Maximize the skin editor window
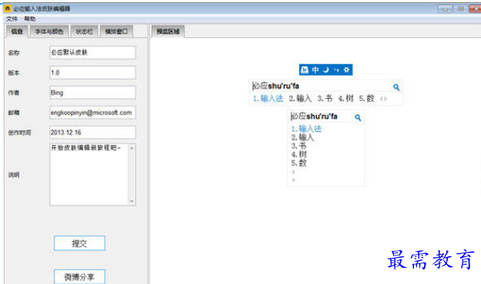This screenshot has width=481, height=284. 460,9
